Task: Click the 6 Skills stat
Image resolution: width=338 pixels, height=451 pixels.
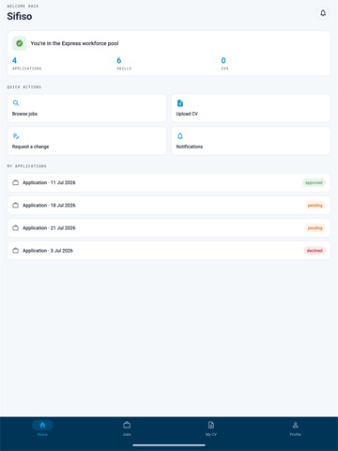Action: (x=124, y=64)
